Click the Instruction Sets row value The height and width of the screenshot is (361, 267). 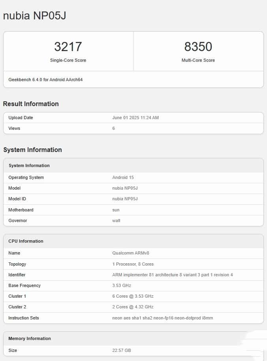[163, 318]
